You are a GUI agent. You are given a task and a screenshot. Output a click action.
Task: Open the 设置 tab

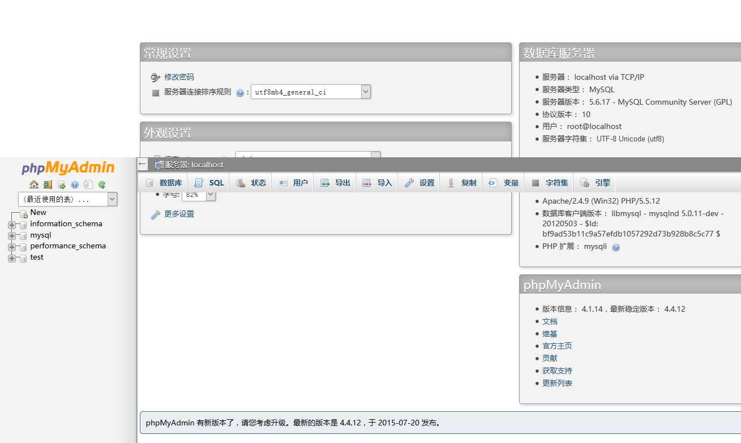419,183
